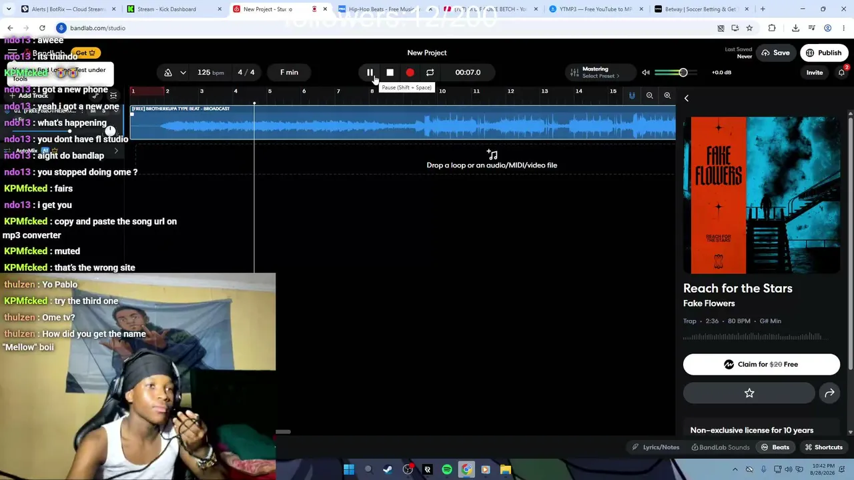Viewport: 854px width, 480px height.
Task: Open the F min key selector
Action: click(289, 73)
